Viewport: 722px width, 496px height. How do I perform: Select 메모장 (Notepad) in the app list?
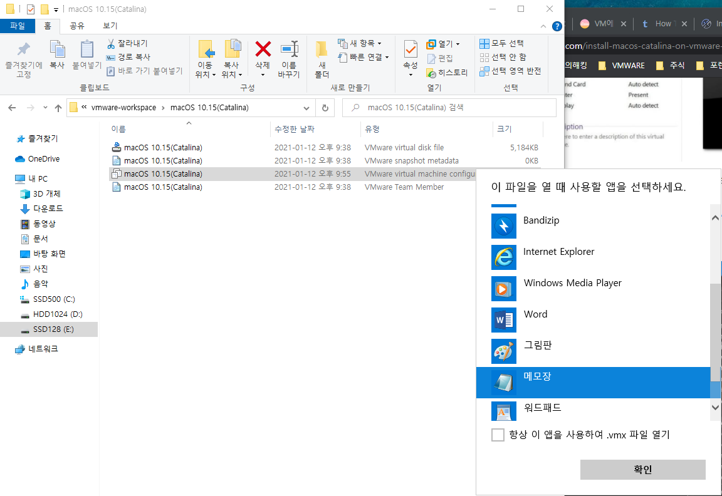tap(593, 383)
